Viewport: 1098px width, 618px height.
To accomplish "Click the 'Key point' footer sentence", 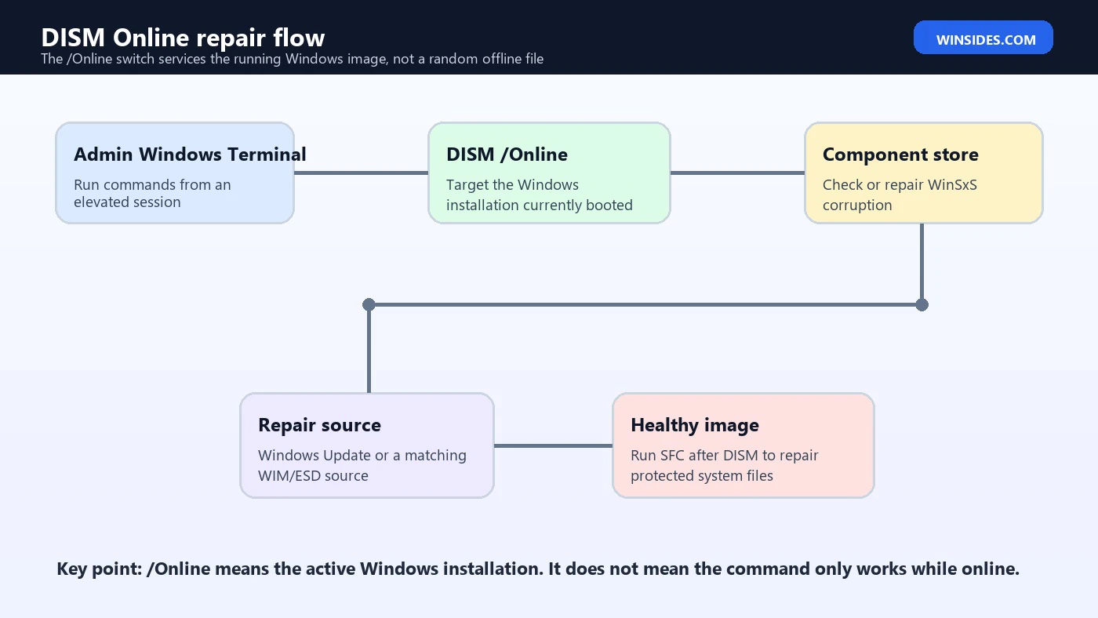I will tap(538, 569).
